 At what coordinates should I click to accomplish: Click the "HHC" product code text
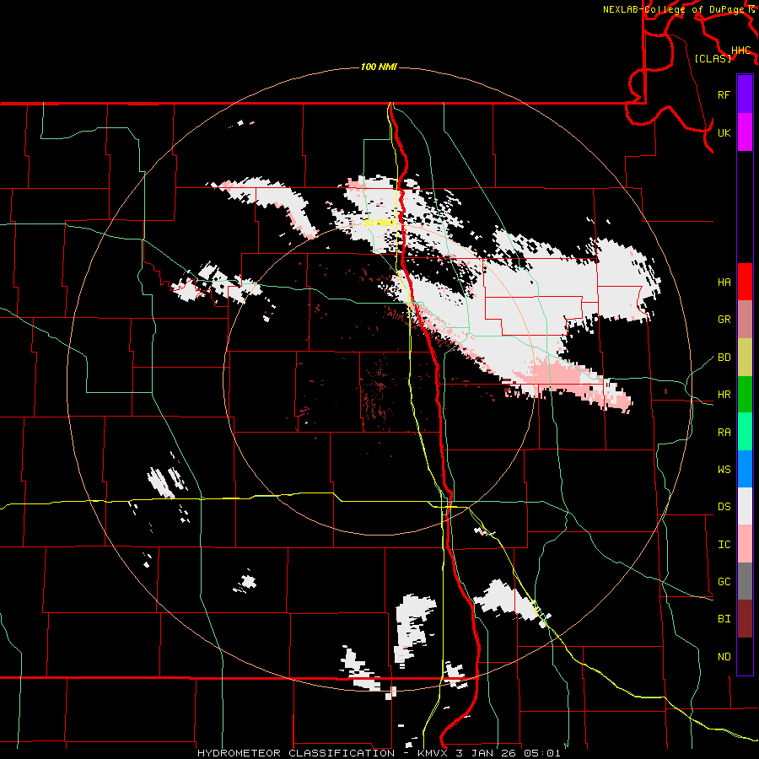740,51
